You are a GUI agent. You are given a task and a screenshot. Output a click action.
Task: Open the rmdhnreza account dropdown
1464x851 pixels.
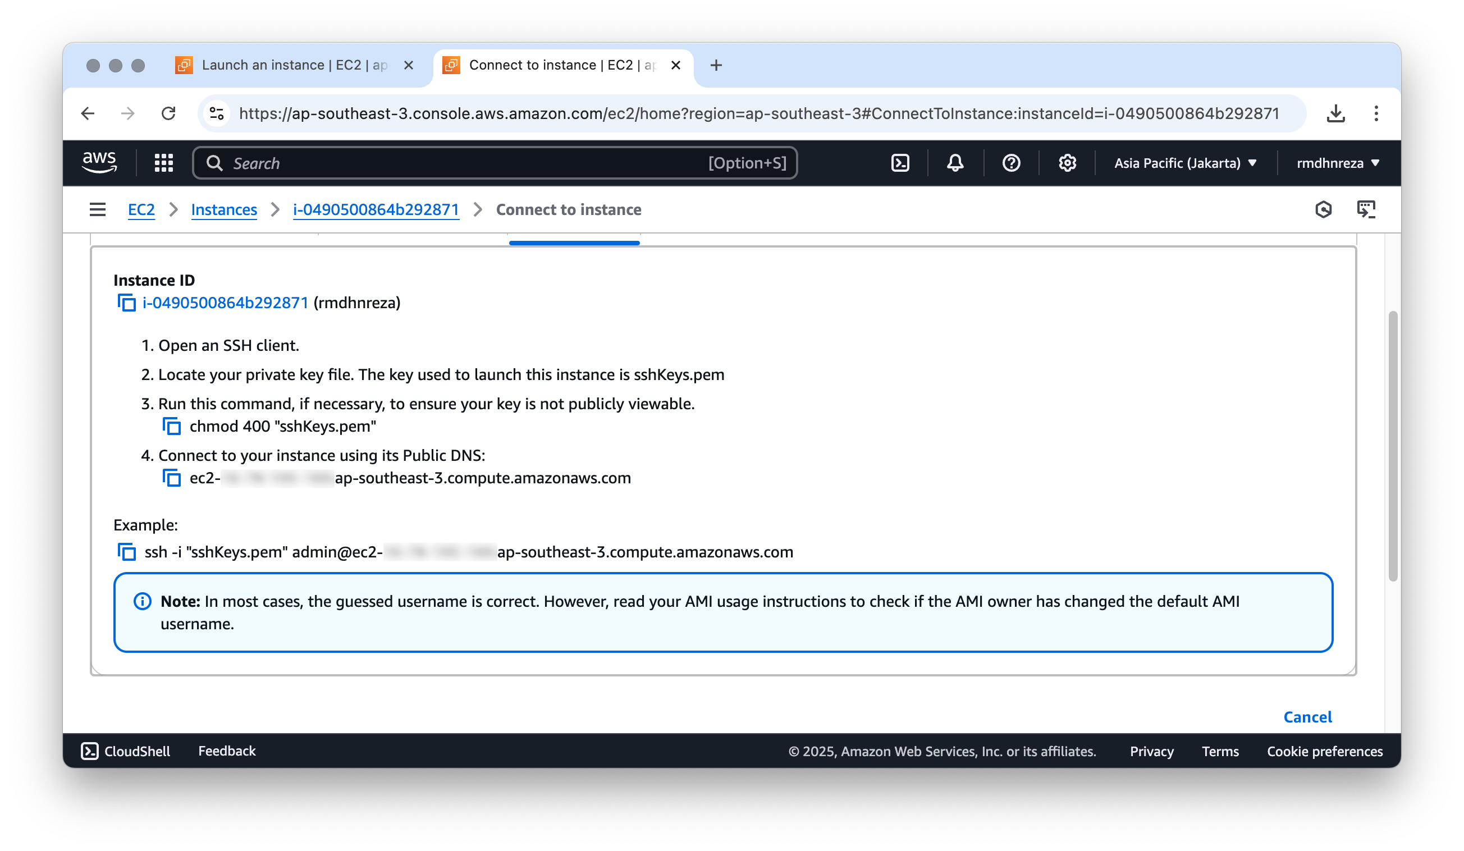(x=1338, y=163)
